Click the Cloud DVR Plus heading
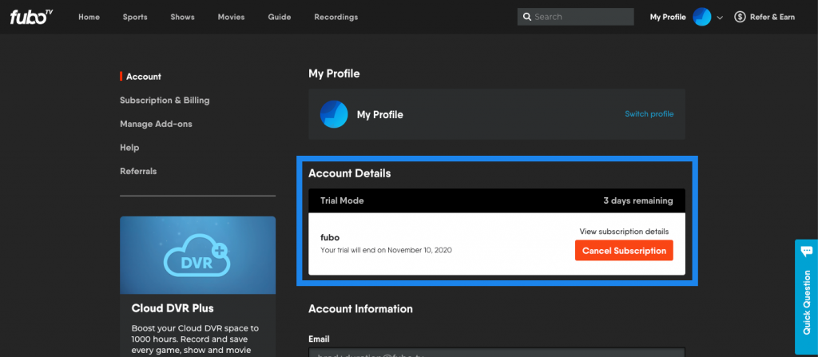The image size is (818, 357). point(173,308)
